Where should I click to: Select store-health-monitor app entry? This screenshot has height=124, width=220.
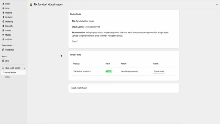(x=13, y=68)
